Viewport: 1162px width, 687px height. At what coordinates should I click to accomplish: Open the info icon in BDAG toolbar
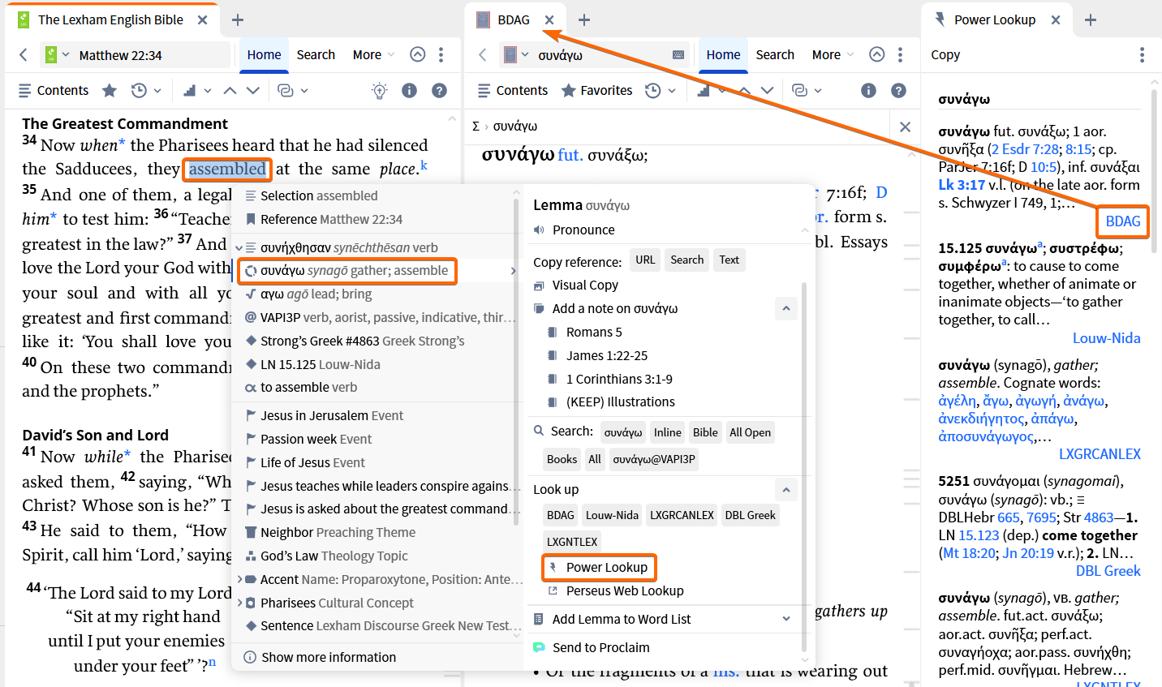click(x=868, y=90)
